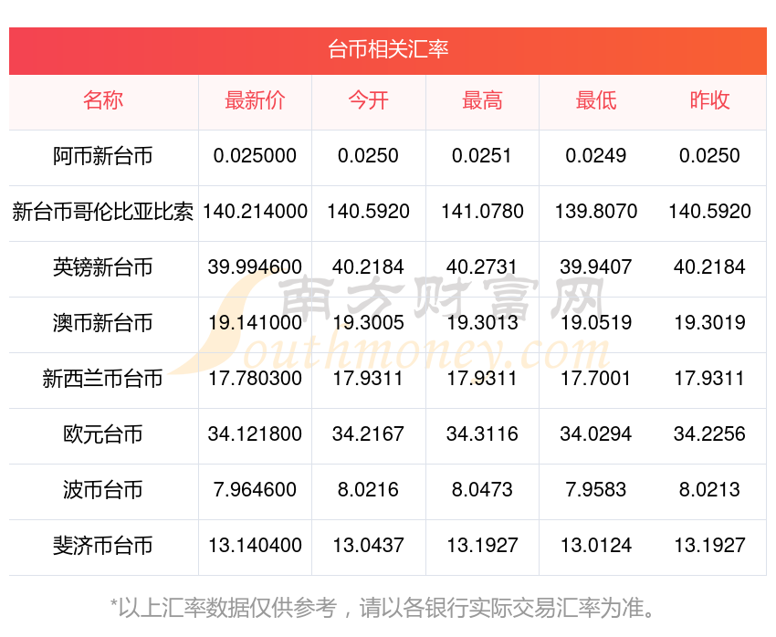776x637 pixels.
Task: Click the open value 8.0216
Action: [x=368, y=490]
